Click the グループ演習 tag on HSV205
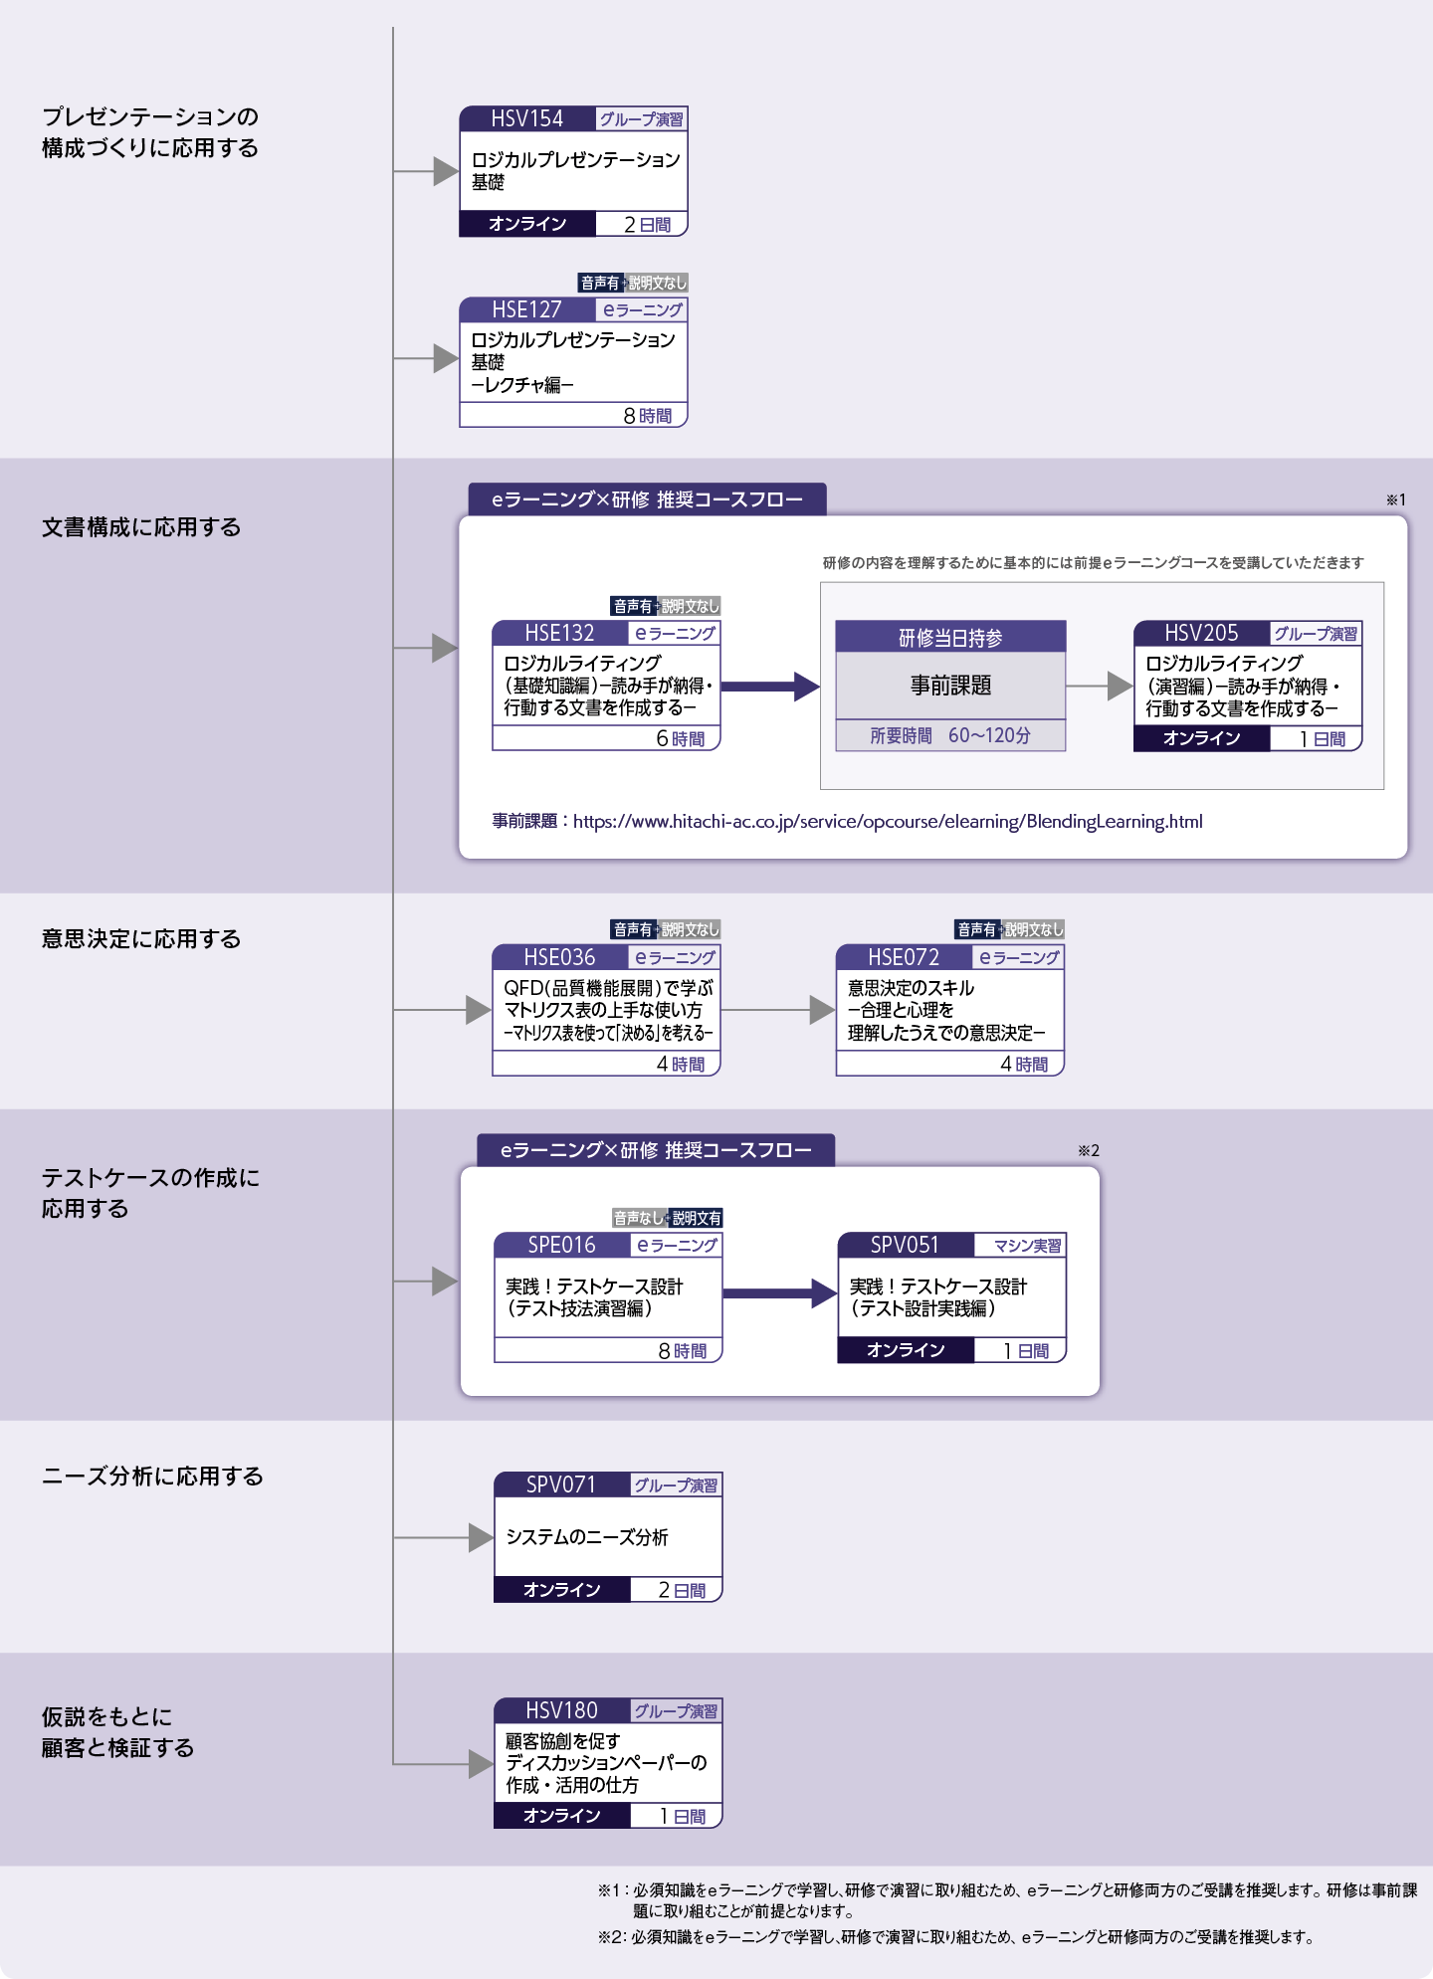The height and width of the screenshot is (1979, 1433). pos(1316,634)
